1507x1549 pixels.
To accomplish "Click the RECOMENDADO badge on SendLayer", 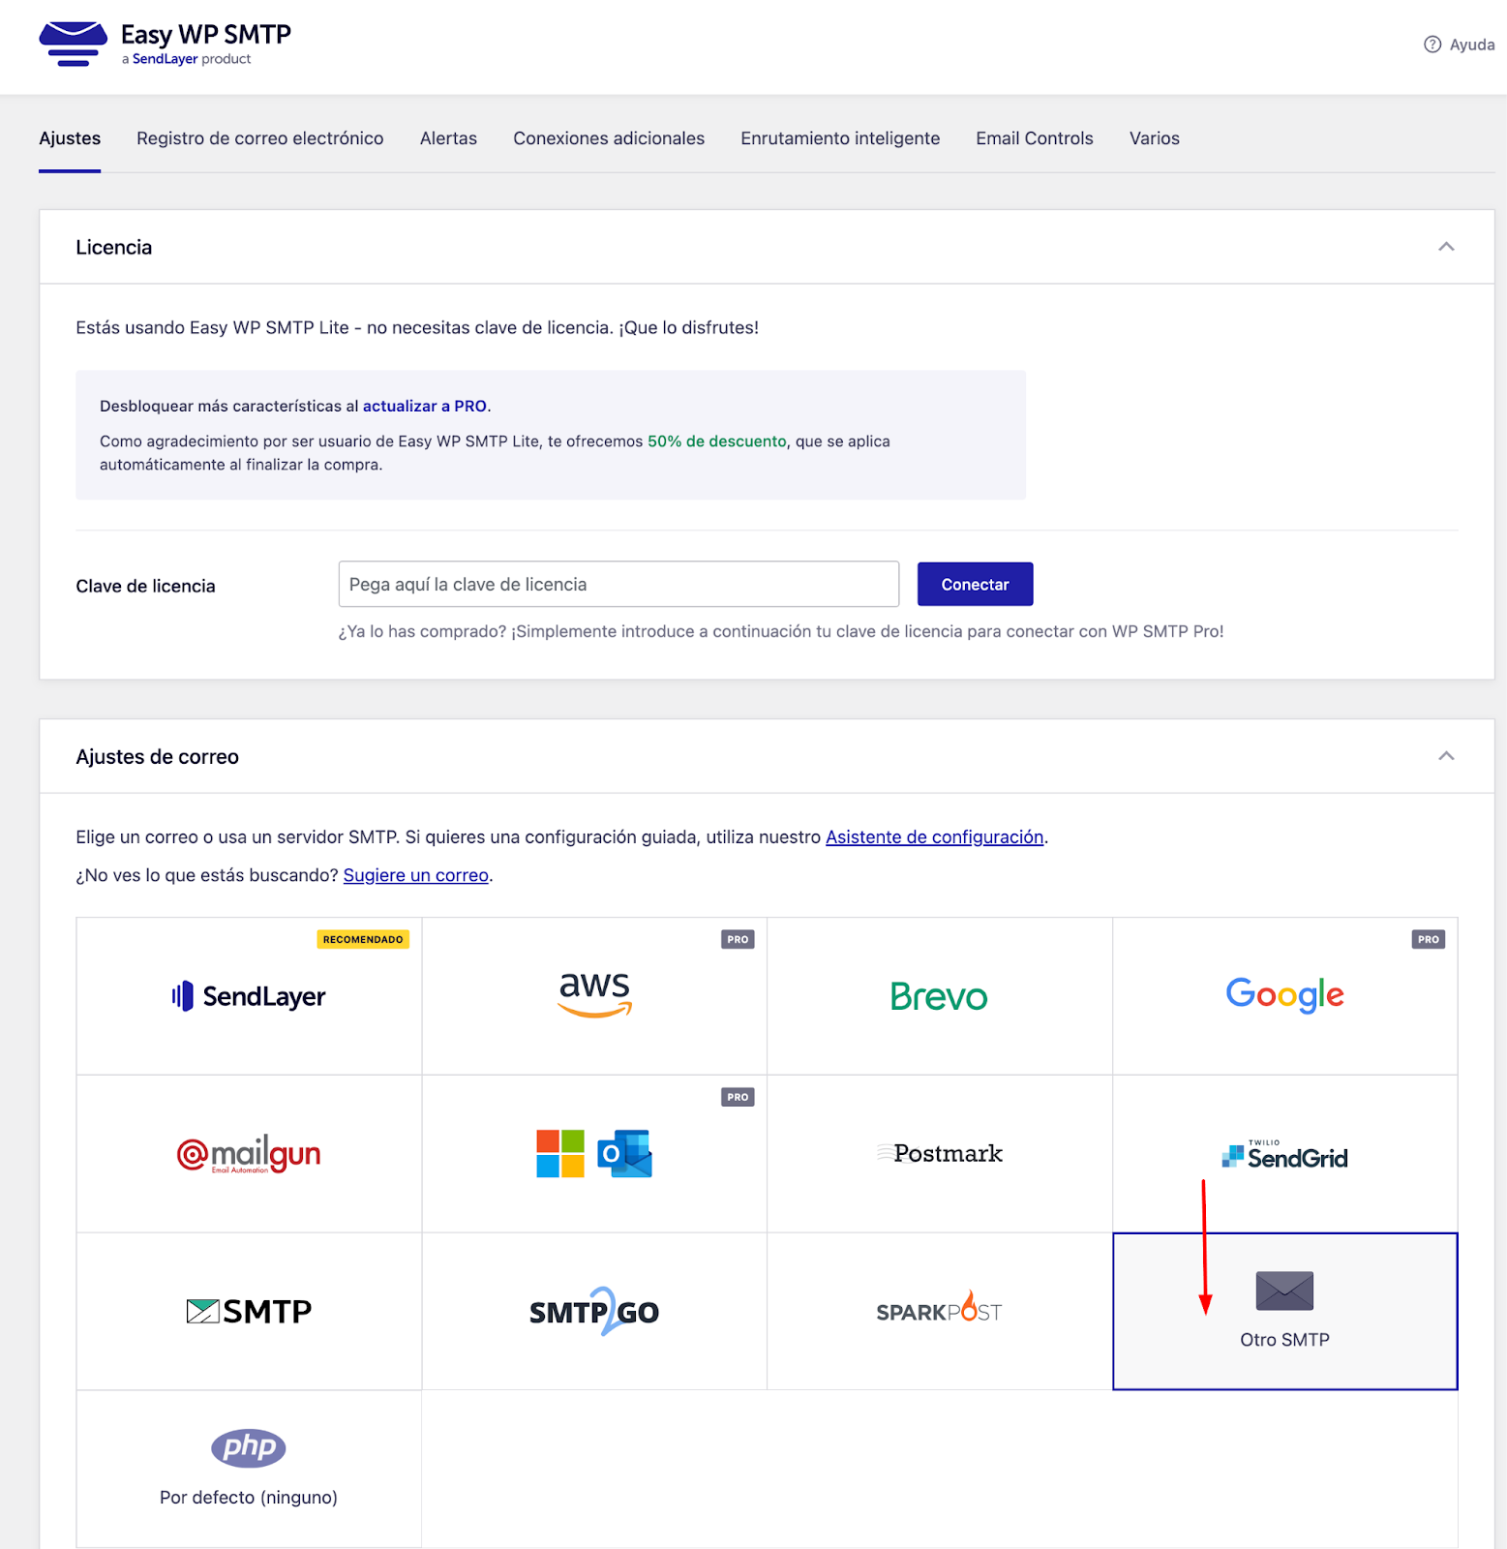I will (363, 939).
